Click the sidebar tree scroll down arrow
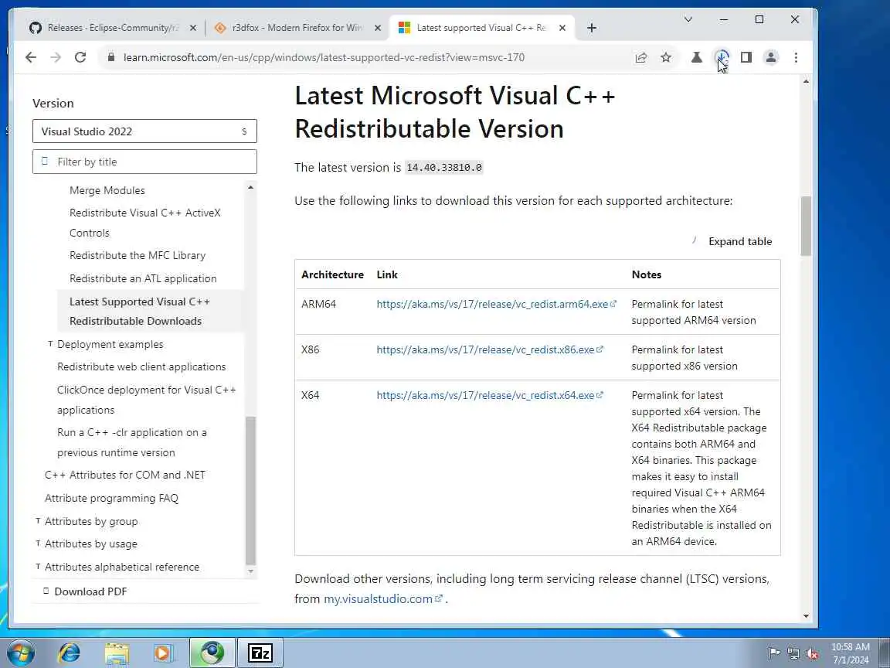The width and height of the screenshot is (890, 668). (250, 571)
